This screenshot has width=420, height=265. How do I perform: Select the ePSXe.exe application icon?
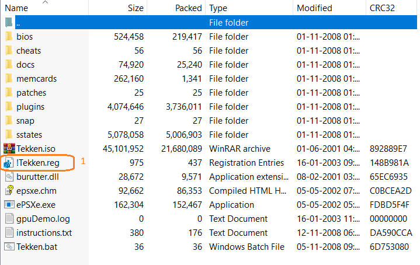pyautogui.click(x=9, y=205)
